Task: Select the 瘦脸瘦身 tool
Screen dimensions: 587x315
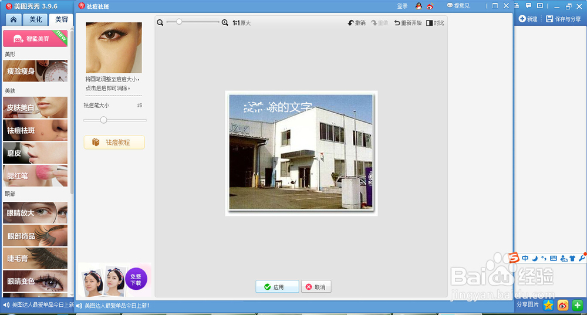Action: 35,71
